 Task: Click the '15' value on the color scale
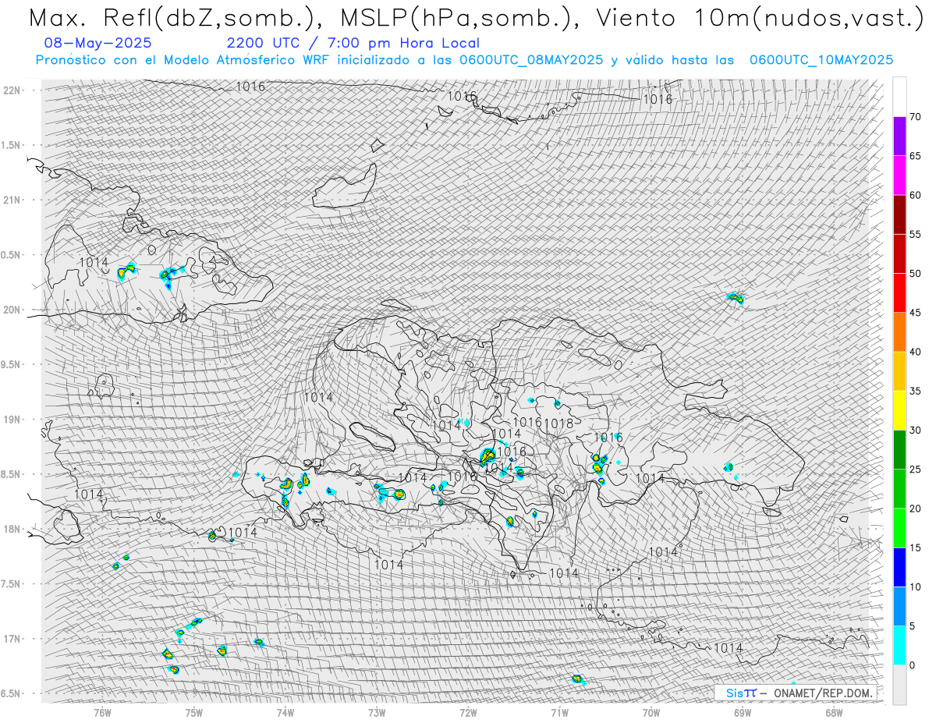tap(915, 548)
